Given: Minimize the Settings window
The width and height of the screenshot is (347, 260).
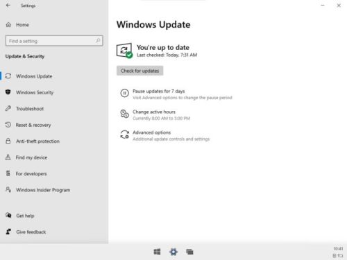Looking at the screenshot, I should (323, 6).
